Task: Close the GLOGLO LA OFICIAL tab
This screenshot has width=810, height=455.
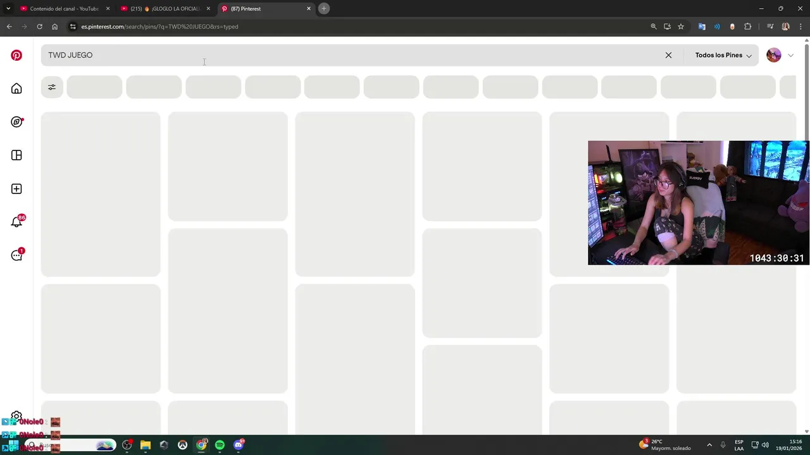Action: tap(208, 9)
